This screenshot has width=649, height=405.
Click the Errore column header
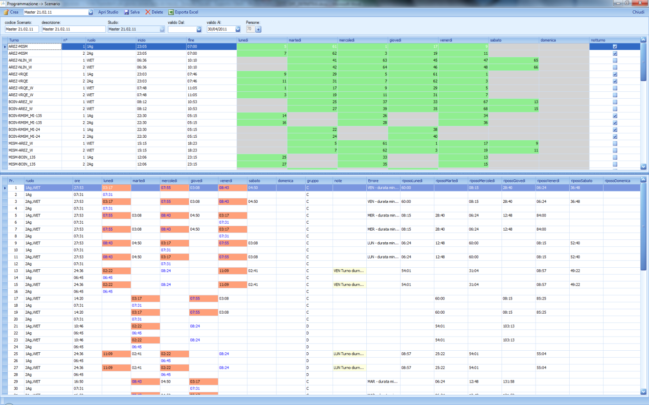(383, 181)
